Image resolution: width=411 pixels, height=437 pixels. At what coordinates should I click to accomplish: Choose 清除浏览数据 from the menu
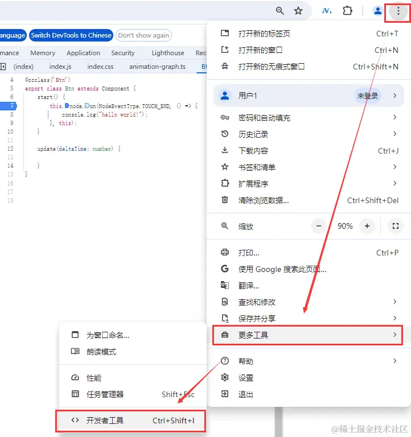point(309,200)
